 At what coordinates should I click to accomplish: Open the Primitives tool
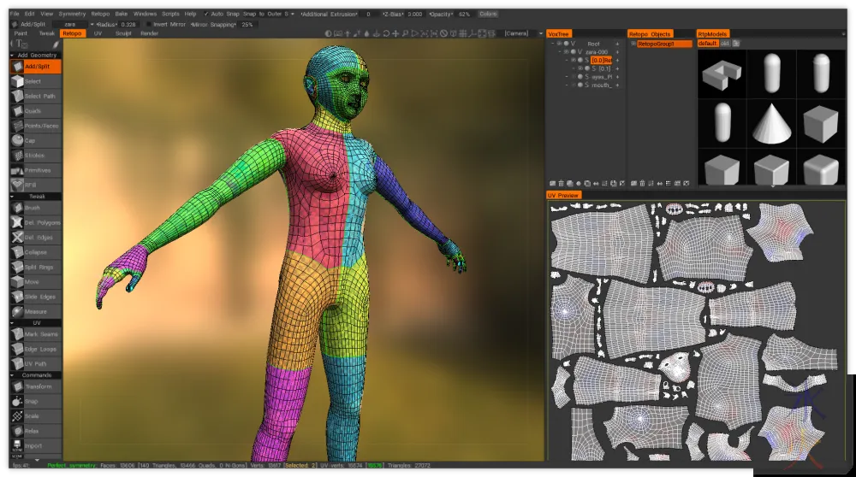point(35,170)
